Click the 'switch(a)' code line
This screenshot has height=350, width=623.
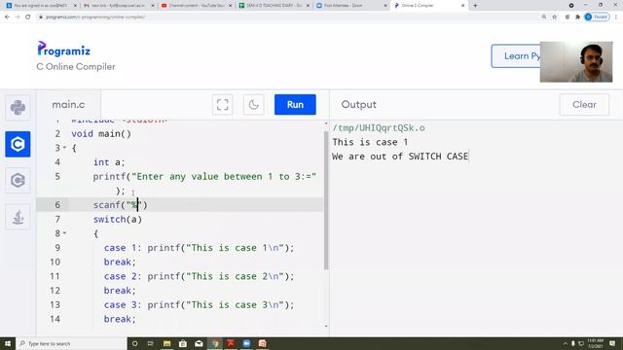point(118,219)
